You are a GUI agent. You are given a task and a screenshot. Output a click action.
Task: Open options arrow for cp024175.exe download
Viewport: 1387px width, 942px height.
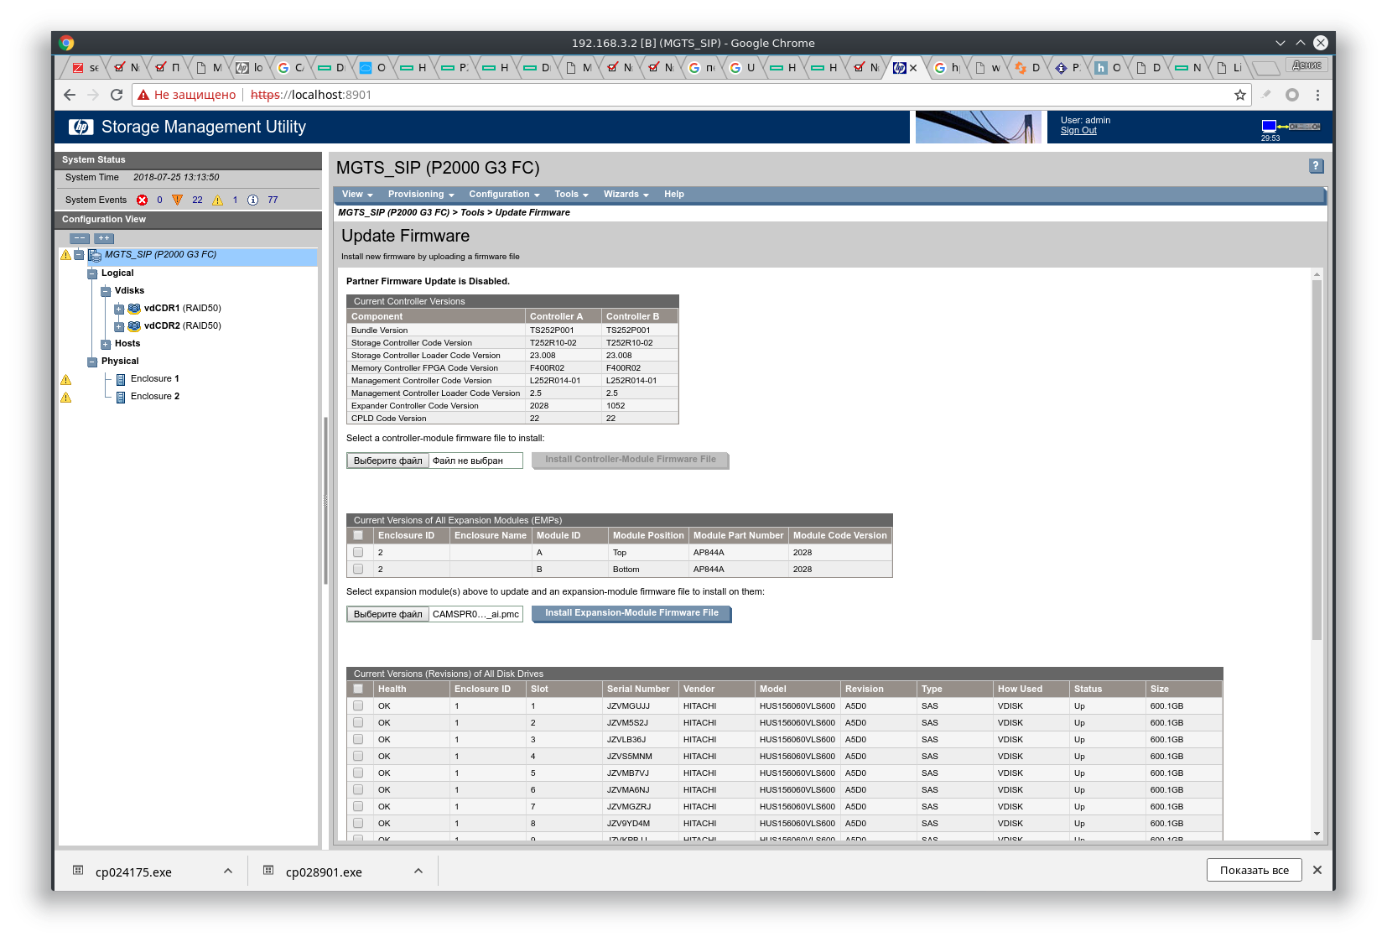[x=228, y=871]
